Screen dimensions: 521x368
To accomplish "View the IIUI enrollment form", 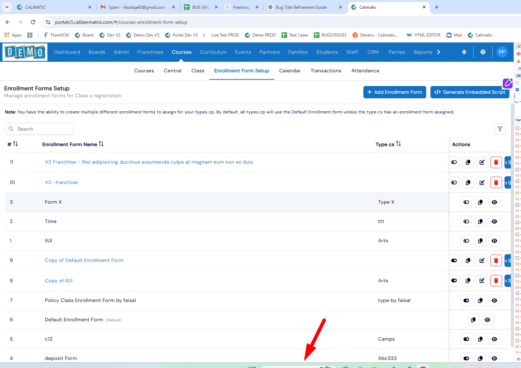I will pos(494,241).
